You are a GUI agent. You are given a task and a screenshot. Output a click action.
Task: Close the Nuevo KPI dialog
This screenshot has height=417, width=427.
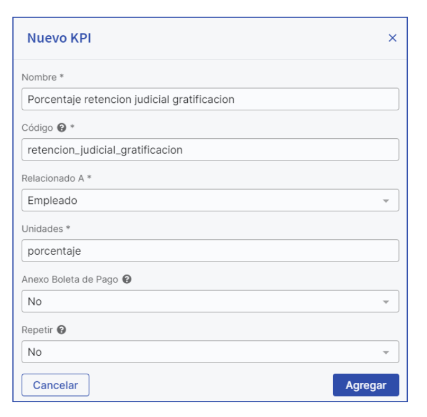(x=392, y=38)
